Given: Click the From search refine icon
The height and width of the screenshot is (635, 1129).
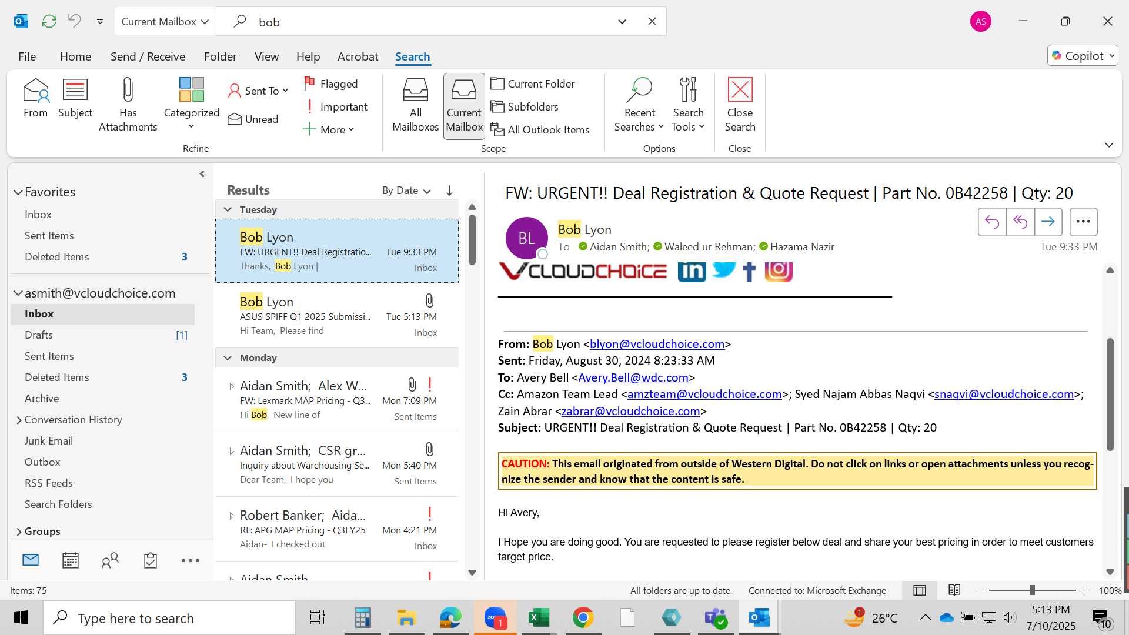Looking at the screenshot, I should 35,98.
